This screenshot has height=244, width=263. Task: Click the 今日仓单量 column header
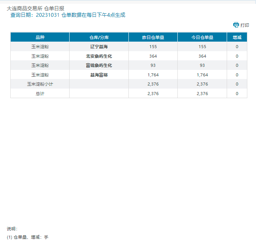tap(202, 37)
